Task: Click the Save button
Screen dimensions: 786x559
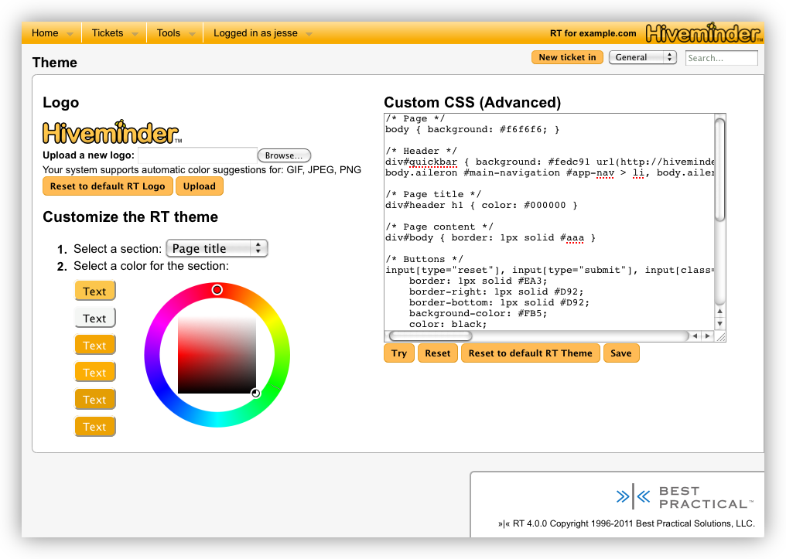Action: [621, 353]
